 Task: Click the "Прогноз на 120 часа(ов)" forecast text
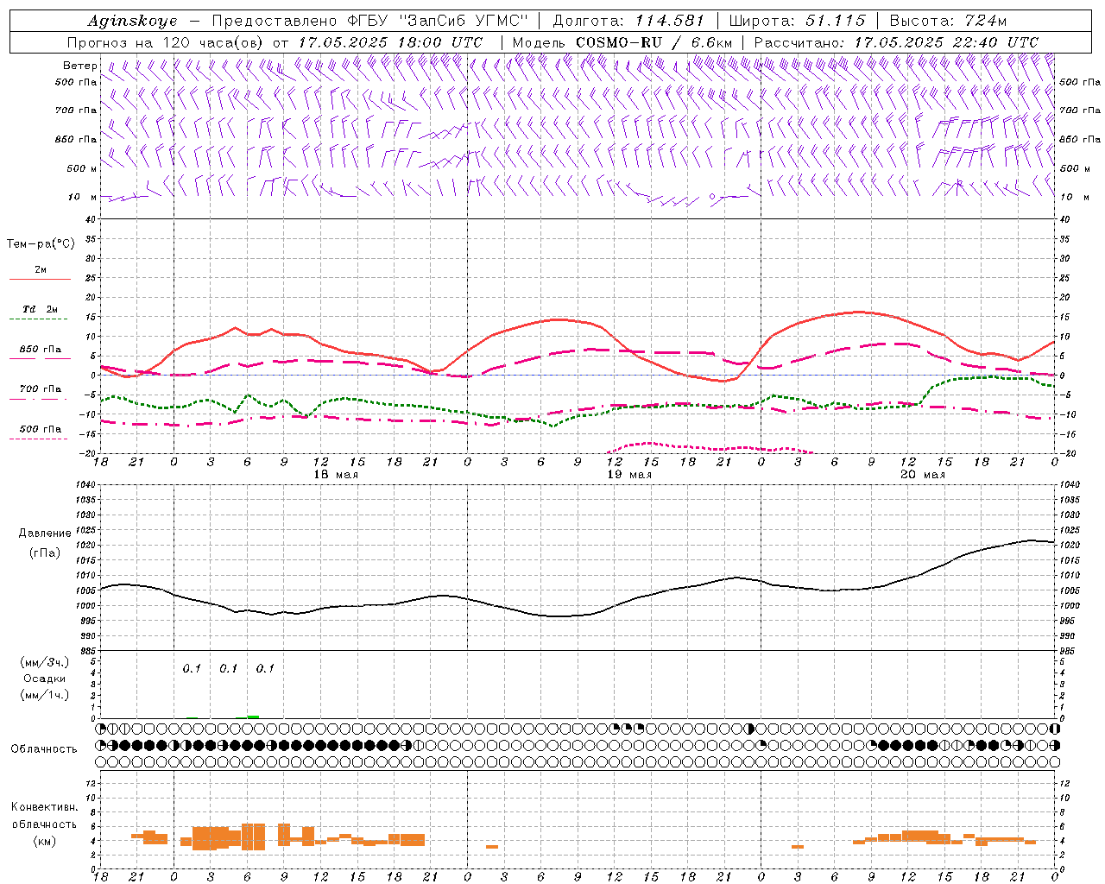[x=167, y=42]
